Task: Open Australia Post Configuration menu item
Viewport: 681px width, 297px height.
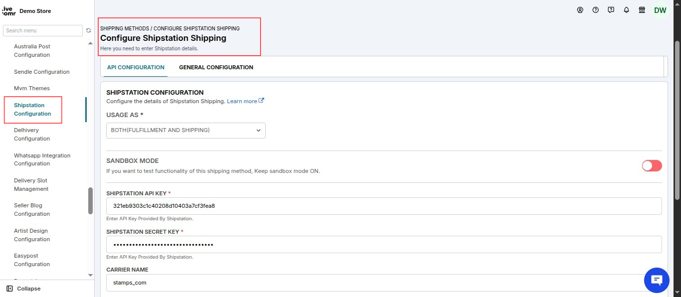Action: (x=32, y=51)
